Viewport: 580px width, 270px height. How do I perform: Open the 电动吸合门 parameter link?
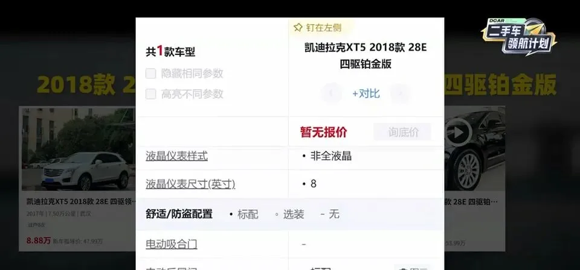(171, 244)
